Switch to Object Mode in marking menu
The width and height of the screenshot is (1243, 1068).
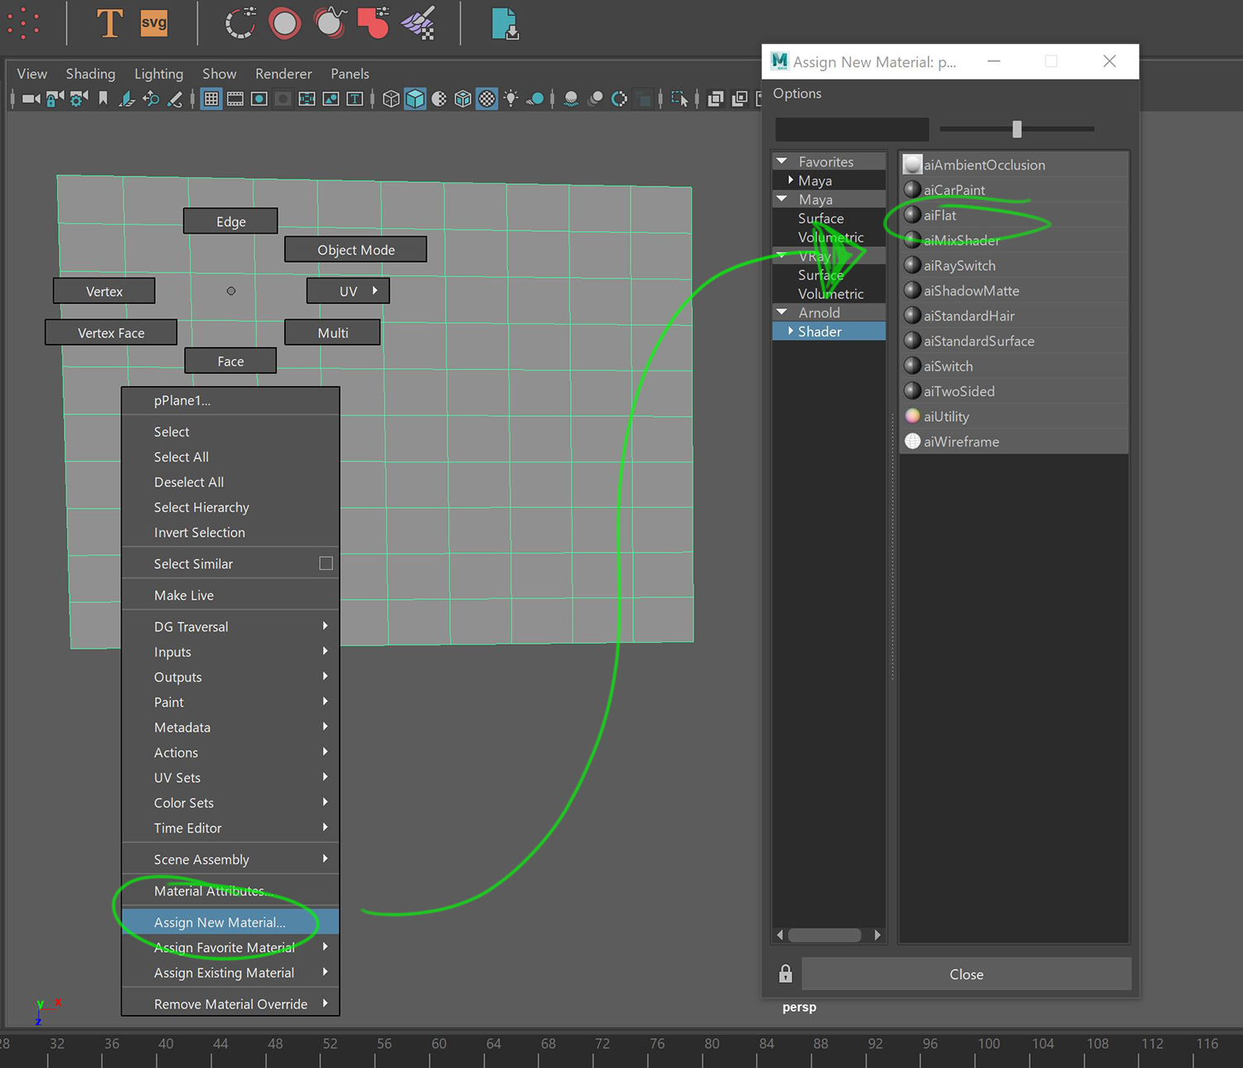(355, 249)
